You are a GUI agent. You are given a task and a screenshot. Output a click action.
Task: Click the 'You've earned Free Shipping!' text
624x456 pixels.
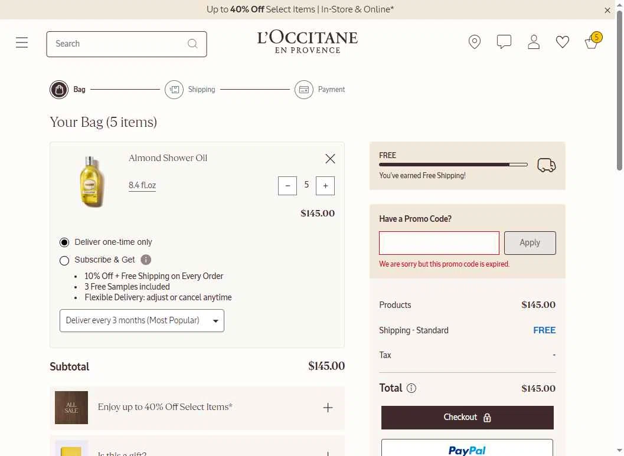click(422, 175)
